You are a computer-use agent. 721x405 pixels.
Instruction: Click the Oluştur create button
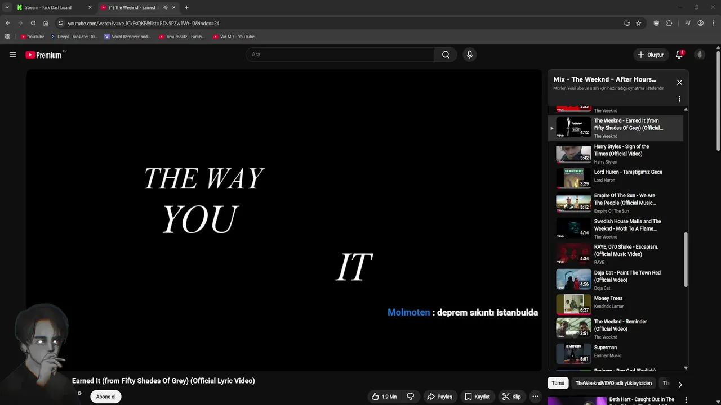pyautogui.click(x=650, y=55)
